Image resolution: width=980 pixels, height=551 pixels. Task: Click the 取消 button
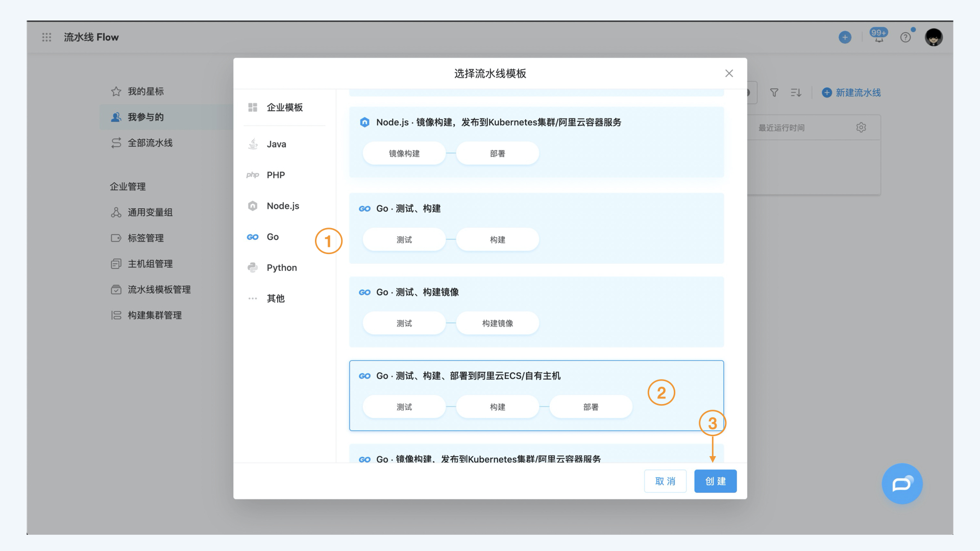pyautogui.click(x=665, y=481)
